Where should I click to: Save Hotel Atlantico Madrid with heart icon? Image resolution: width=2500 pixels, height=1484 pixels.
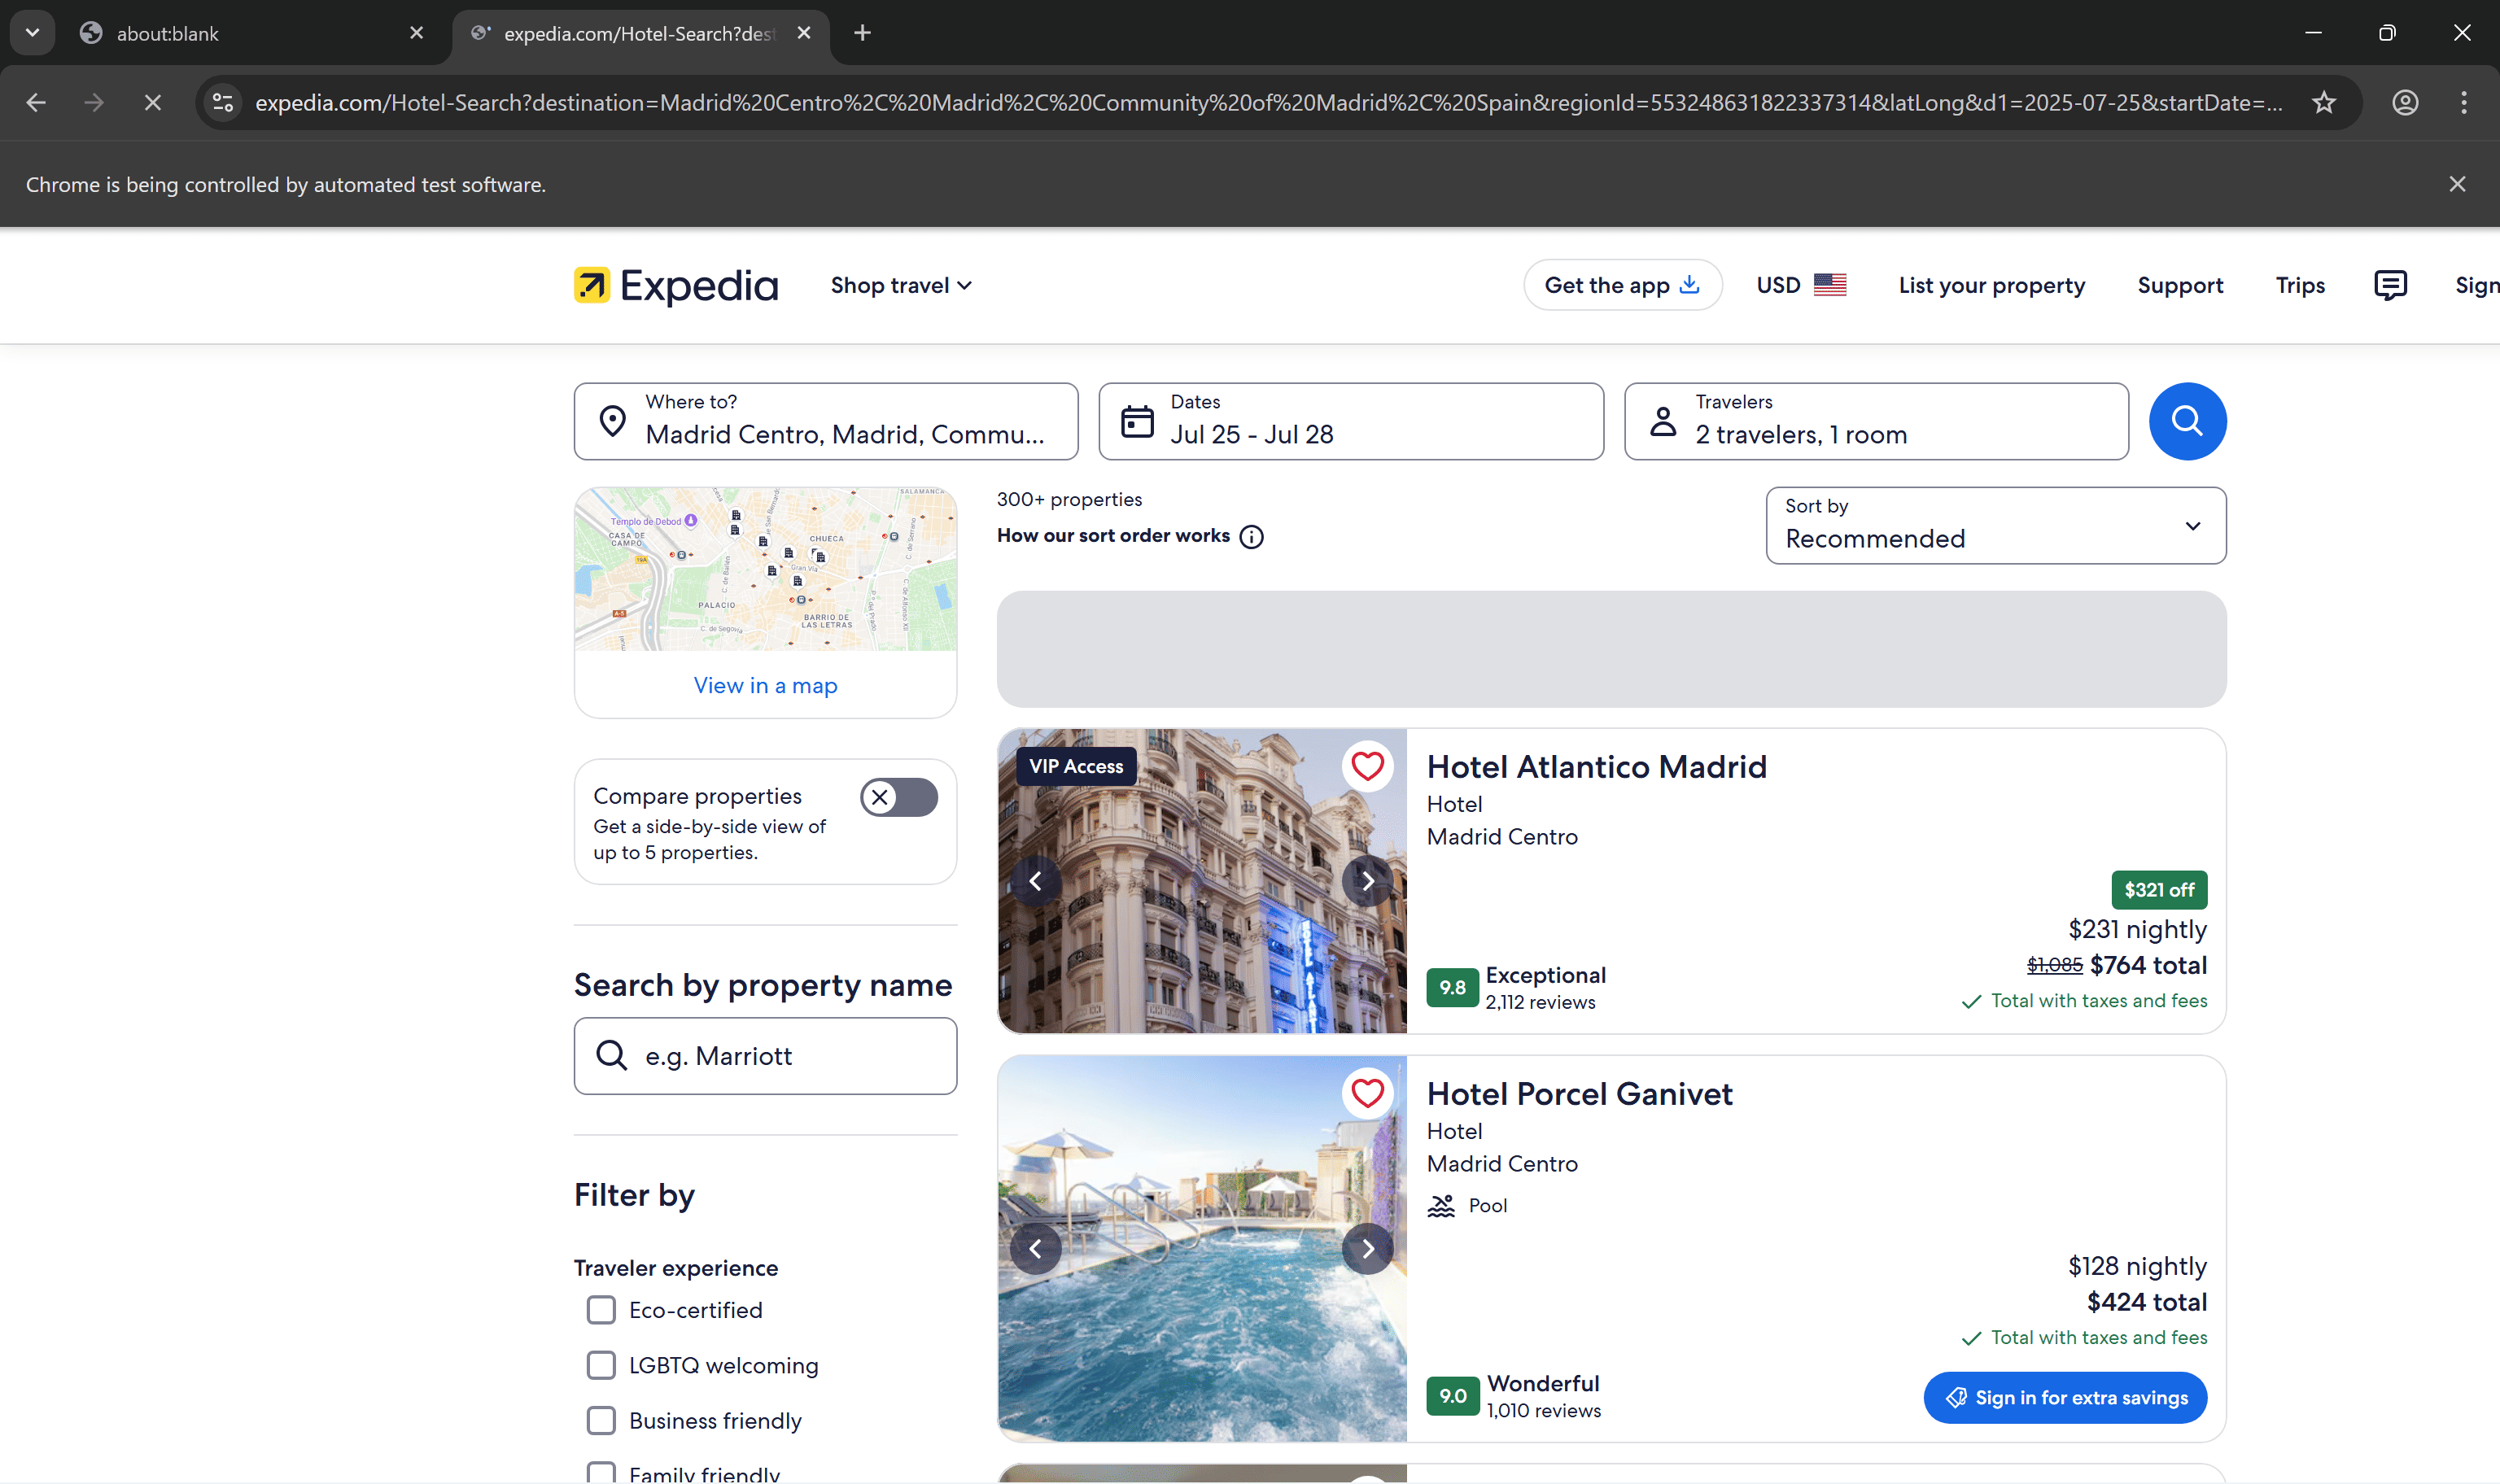point(1367,766)
